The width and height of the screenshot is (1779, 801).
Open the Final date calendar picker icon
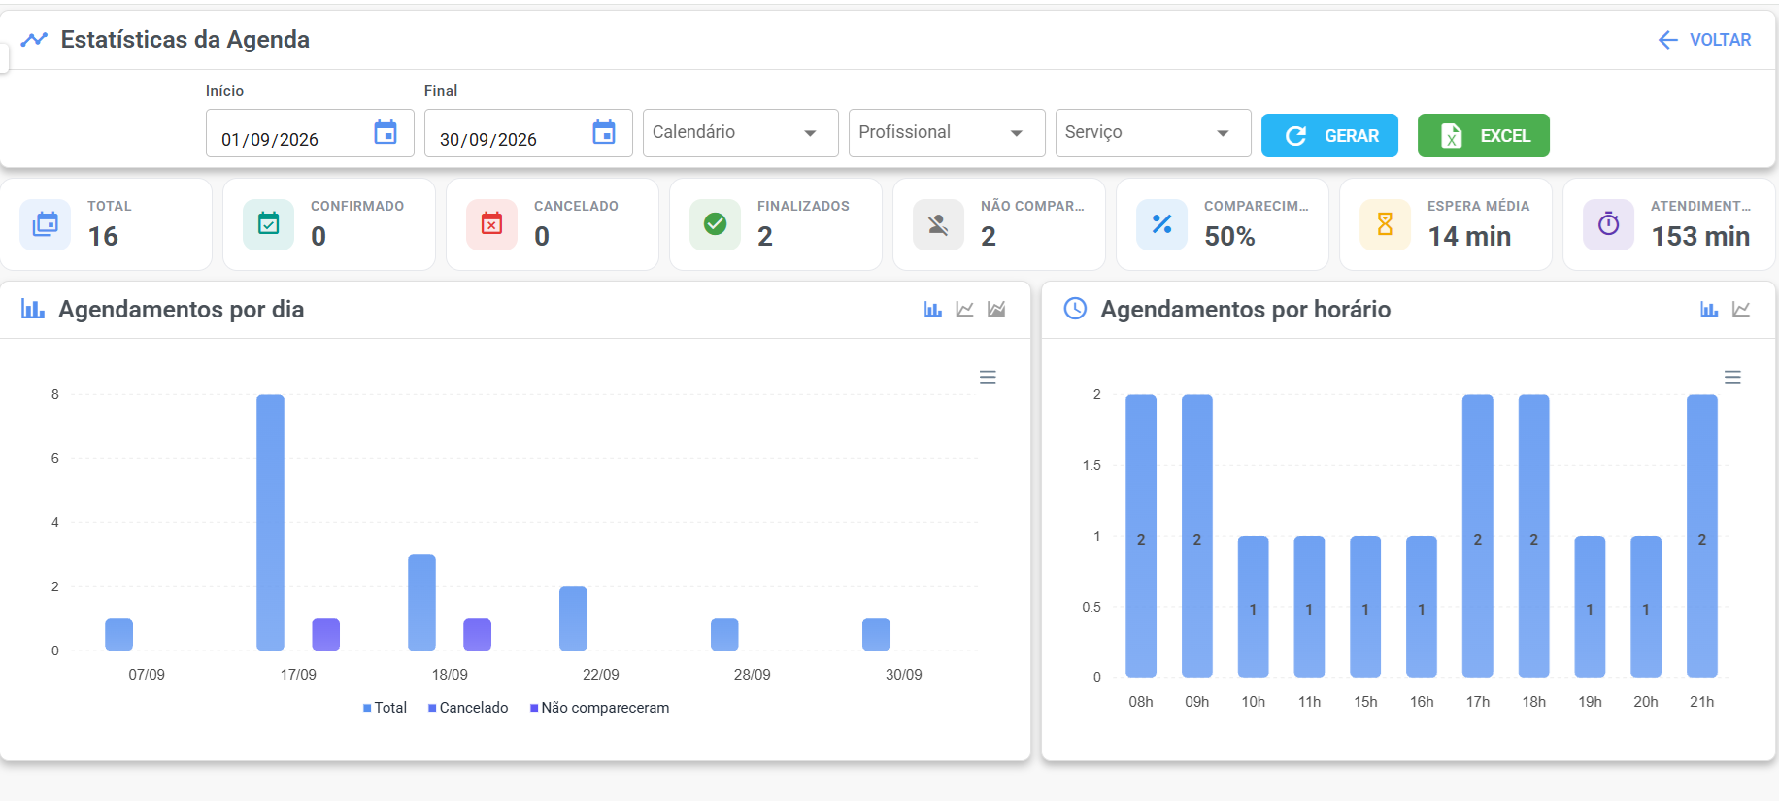(x=604, y=132)
